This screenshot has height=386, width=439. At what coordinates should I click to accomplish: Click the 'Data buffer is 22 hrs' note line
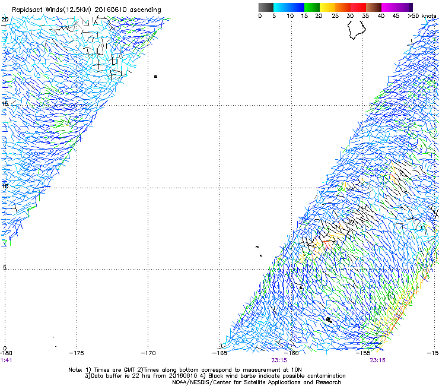215,376
